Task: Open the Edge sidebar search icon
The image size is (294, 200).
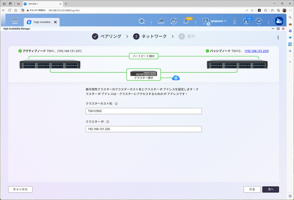Action: [290, 17]
